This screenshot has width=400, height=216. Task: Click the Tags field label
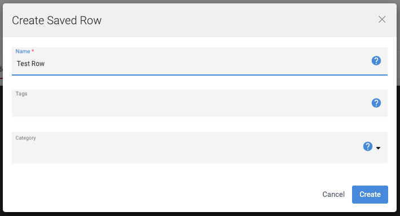coord(21,94)
